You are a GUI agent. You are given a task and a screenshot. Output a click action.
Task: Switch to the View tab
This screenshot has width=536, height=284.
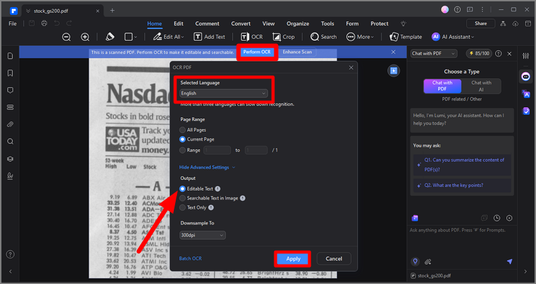click(269, 24)
